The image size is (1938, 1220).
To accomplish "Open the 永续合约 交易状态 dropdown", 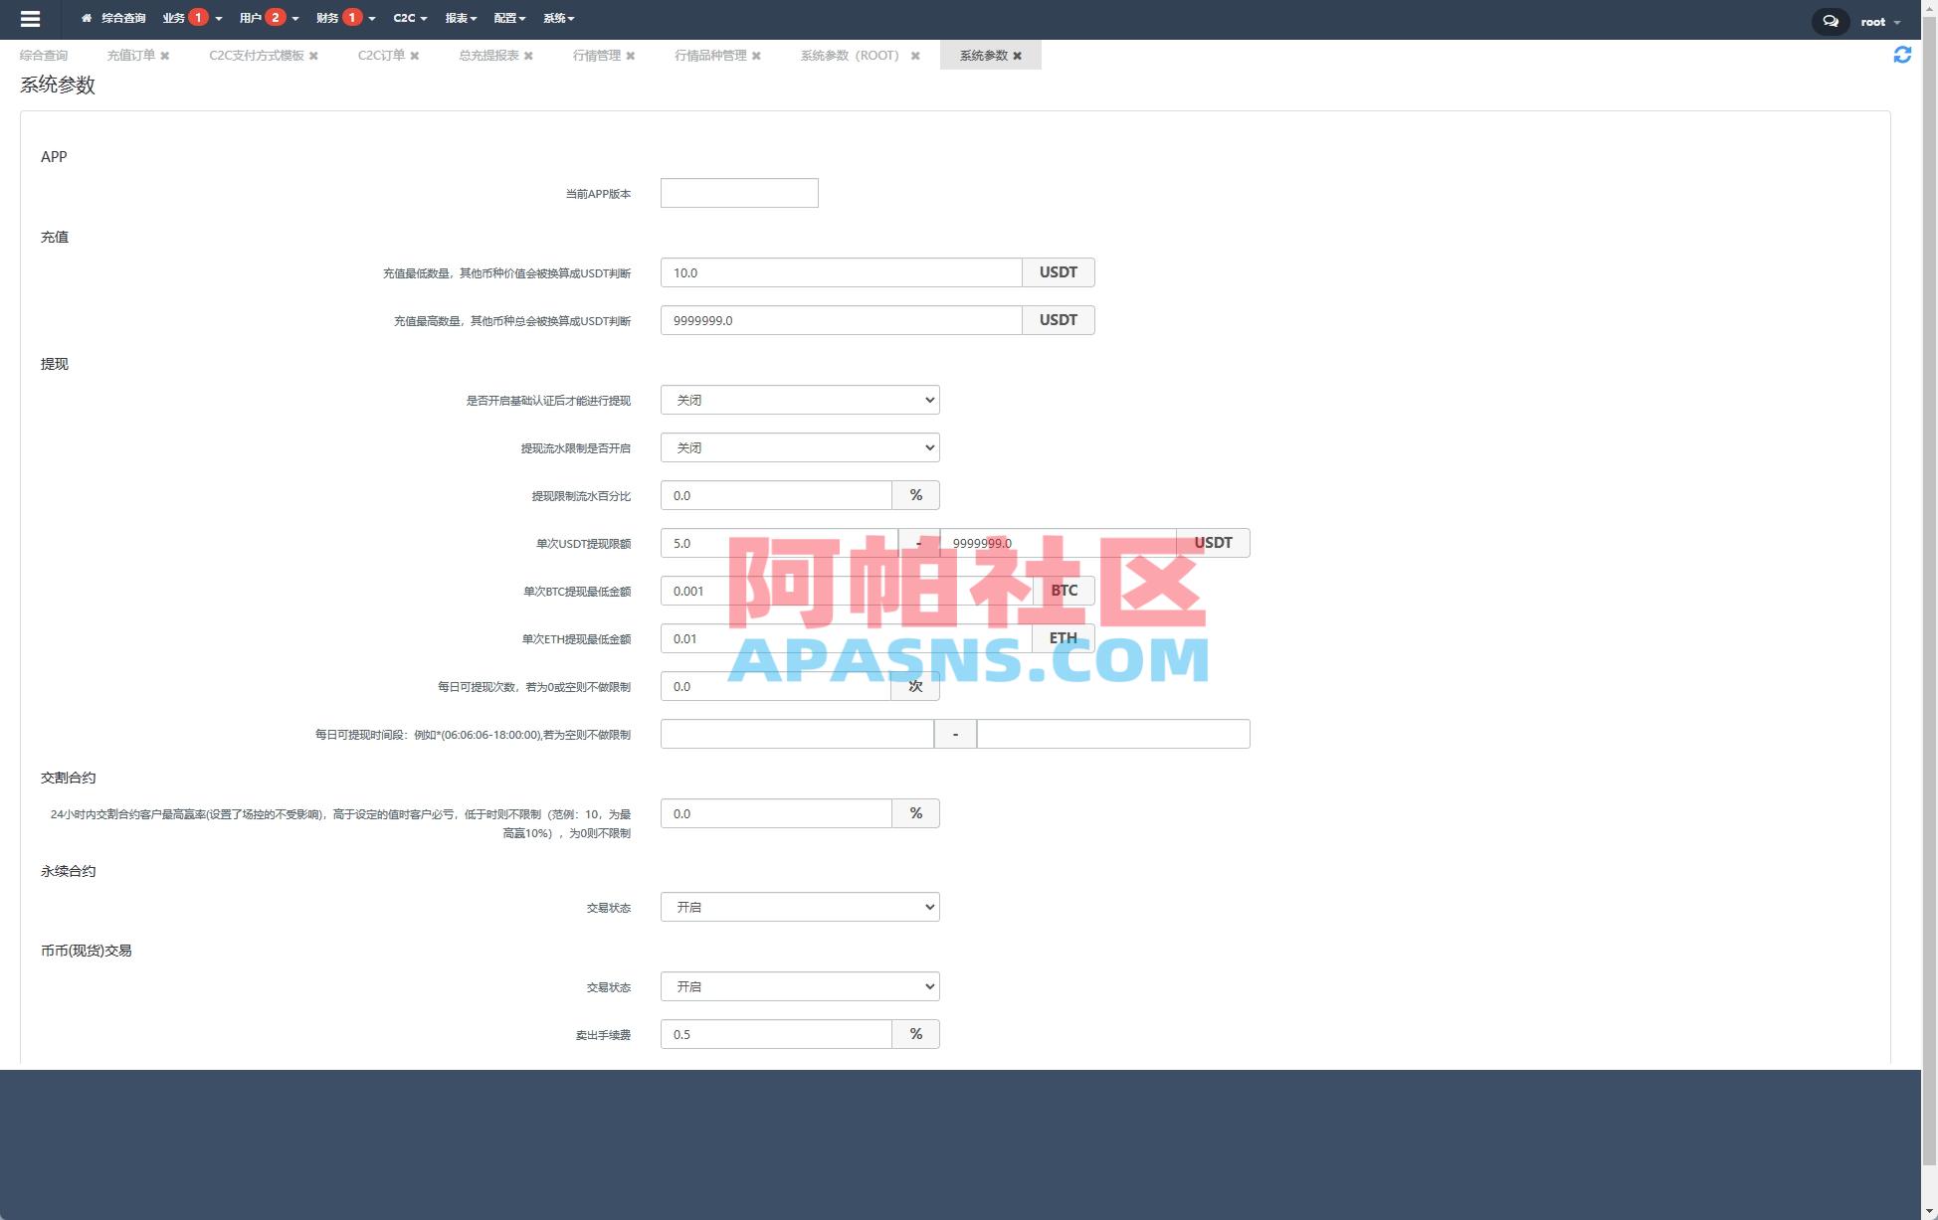I will [799, 906].
